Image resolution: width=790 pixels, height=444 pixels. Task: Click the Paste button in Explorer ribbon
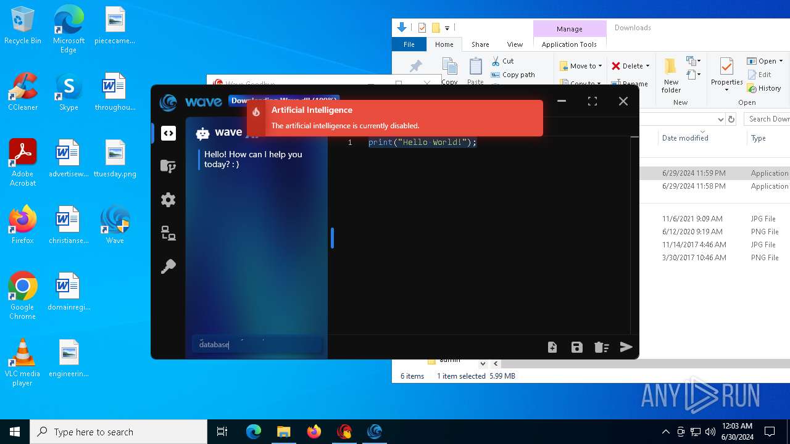pyautogui.click(x=475, y=71)
